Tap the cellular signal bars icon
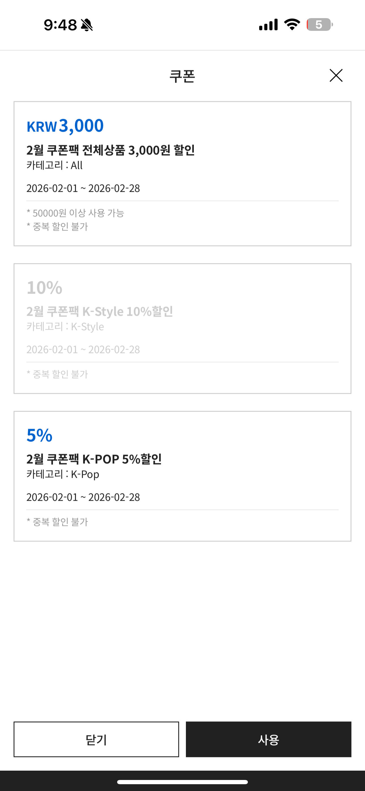 pos(268,25)
